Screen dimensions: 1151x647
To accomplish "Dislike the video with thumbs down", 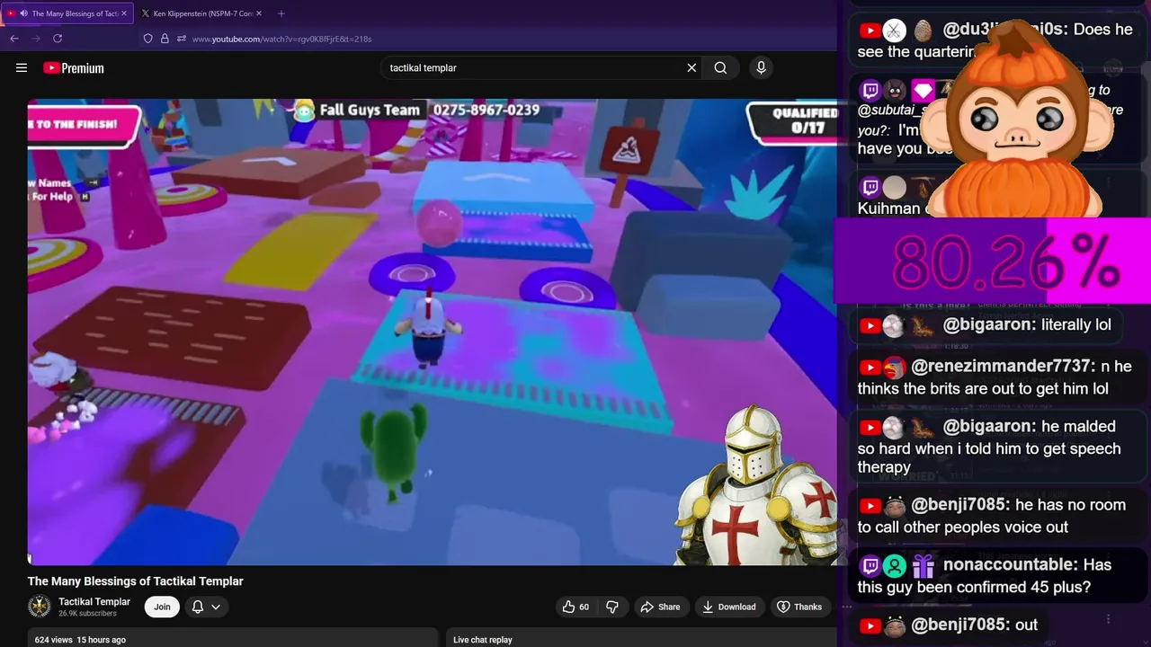I will (612, 607).
